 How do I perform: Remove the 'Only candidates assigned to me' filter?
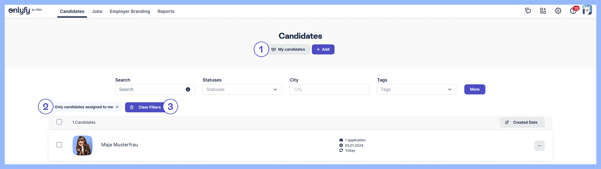(117, 107)
